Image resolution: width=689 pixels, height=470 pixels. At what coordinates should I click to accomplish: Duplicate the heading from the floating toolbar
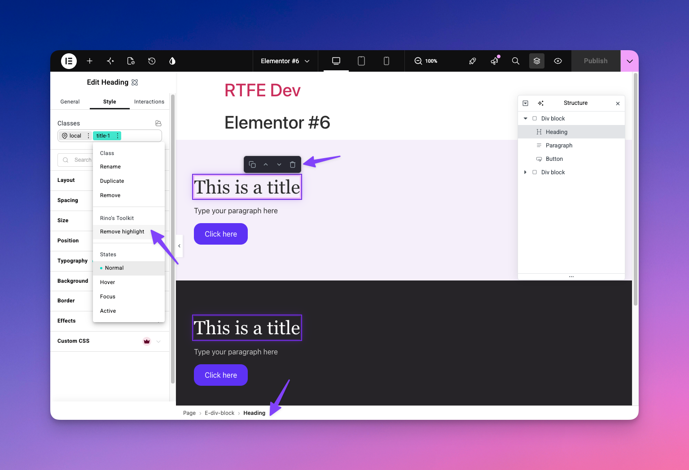(252, 164)
